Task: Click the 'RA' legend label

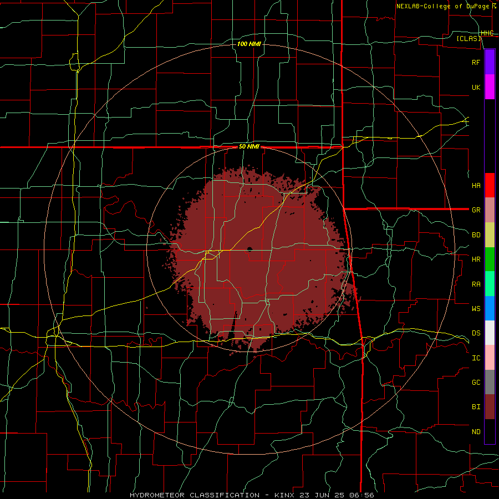Action: pyautogui.click(x=476, y=284)
